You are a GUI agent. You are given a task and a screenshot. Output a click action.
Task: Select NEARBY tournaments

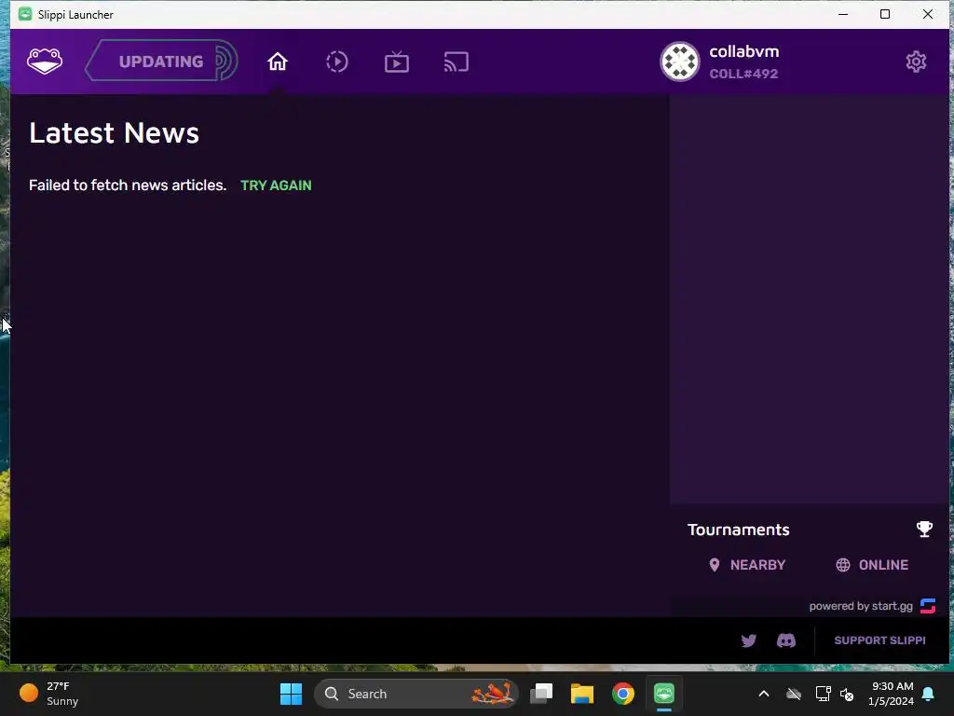(x=747, y=565)
